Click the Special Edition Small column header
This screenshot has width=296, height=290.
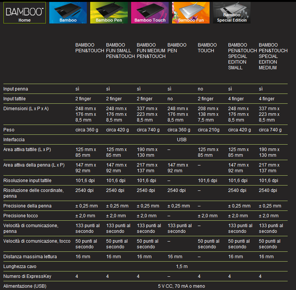(x=242, y=56)
